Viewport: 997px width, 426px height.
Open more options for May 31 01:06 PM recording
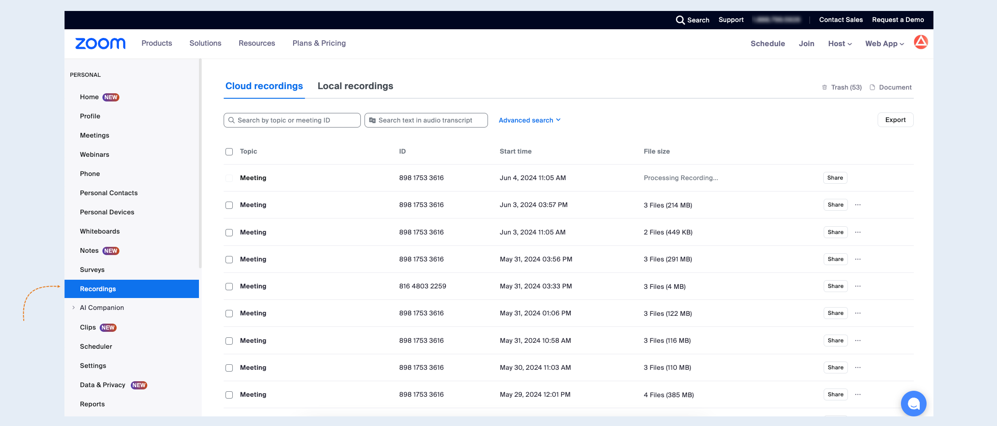tap(858, 313)
